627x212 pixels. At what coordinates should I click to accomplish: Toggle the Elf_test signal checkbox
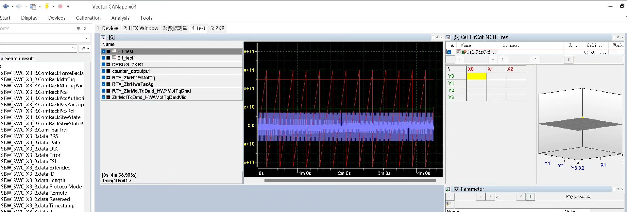click(103, 51)
